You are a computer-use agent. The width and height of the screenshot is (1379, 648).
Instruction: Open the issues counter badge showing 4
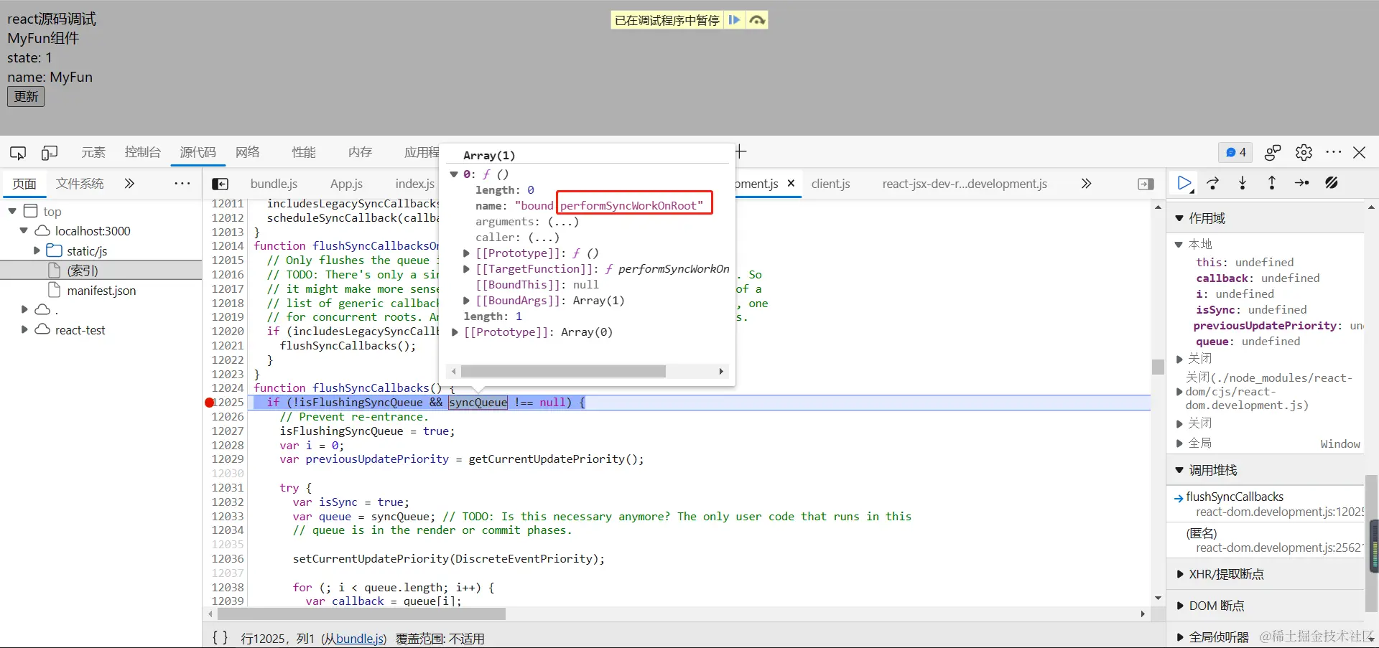click(x=1235, y=152)
